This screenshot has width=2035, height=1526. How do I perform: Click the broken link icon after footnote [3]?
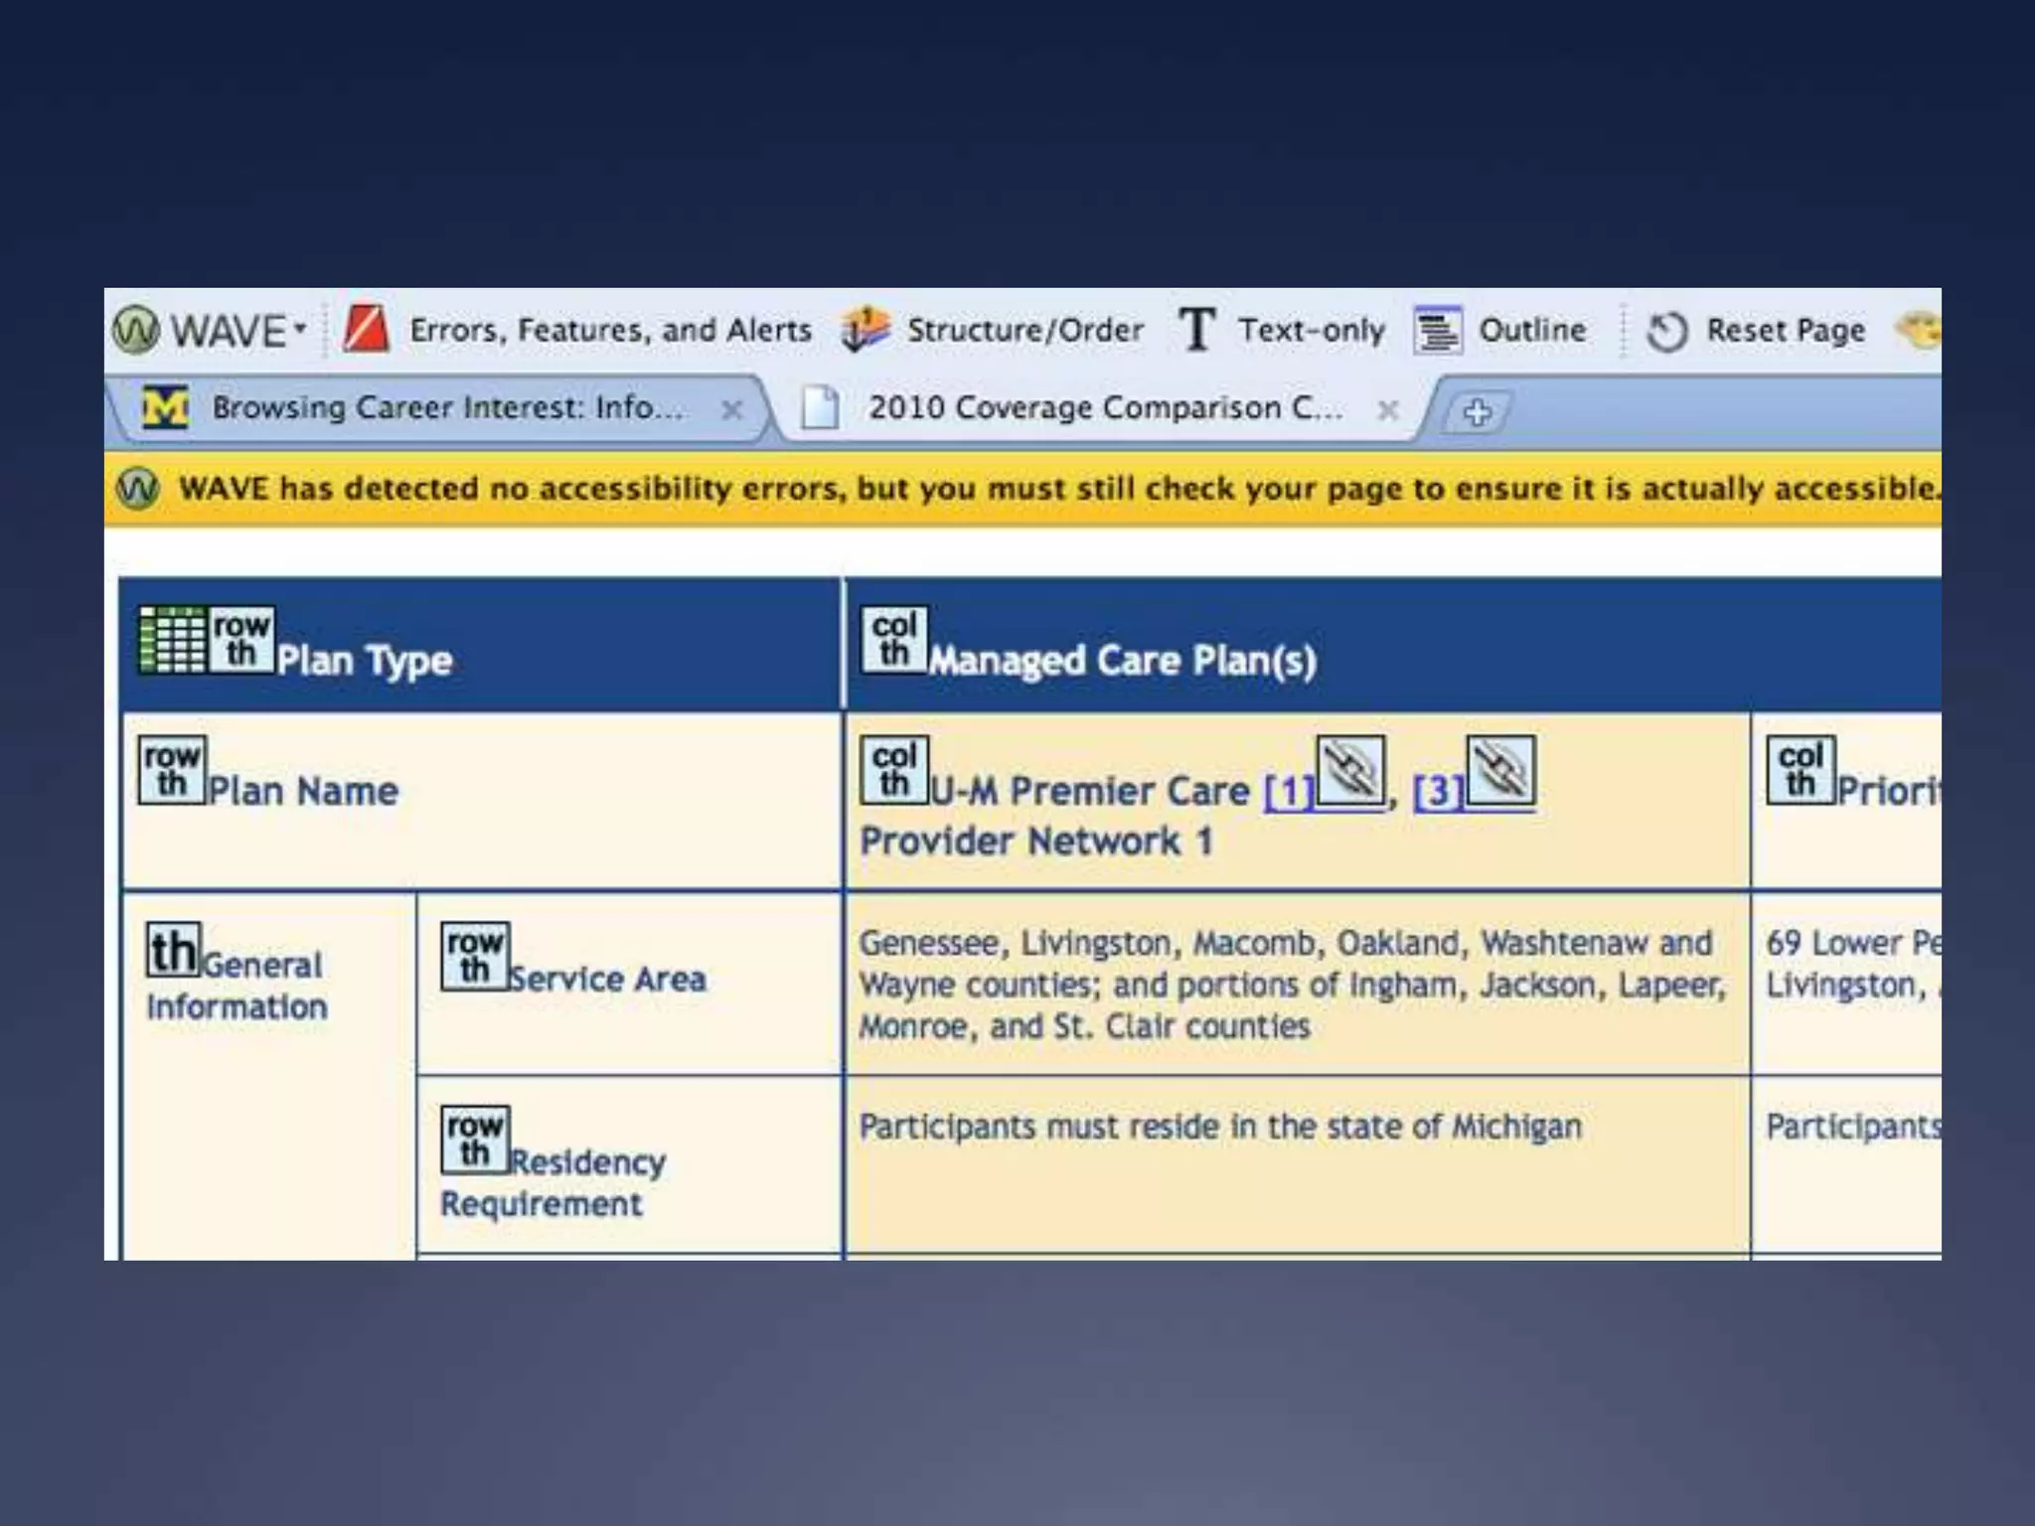pos(1500,771)
